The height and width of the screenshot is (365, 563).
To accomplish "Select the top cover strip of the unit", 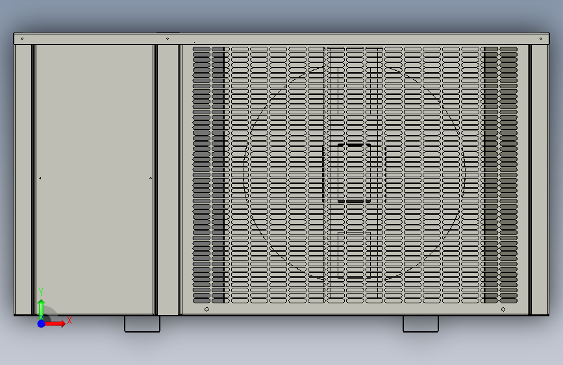I will (282, 38).
